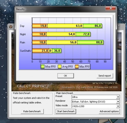Image resolution: width=127 pixels, height=123 pixels.
Task: Click the green Max FPS legend swatch
Action: [x=43, y=67]
